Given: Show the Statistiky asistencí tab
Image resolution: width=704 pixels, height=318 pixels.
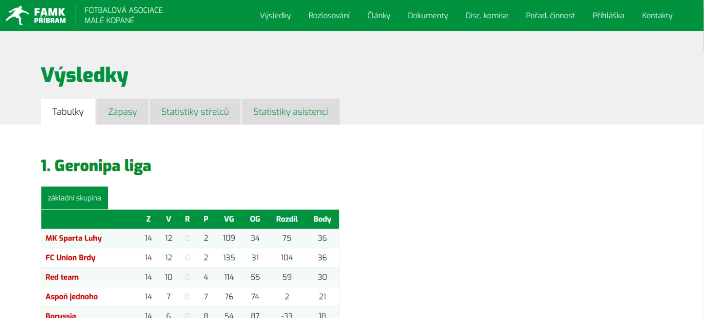Looking at the screenshot, I should [290, 112].
